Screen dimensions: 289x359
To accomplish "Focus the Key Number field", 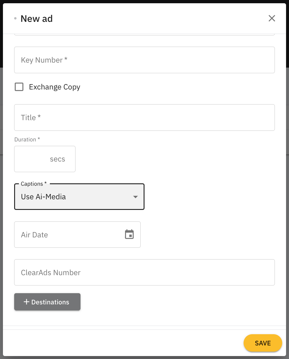I will (x=144, y=60).
